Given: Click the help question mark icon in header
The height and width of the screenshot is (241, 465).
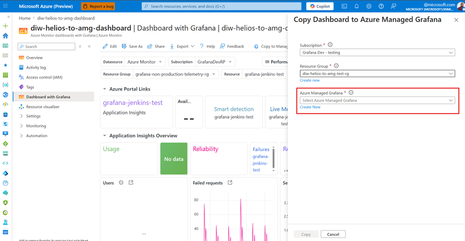Looking at the screenshot, I should click(x=381, y=6).
